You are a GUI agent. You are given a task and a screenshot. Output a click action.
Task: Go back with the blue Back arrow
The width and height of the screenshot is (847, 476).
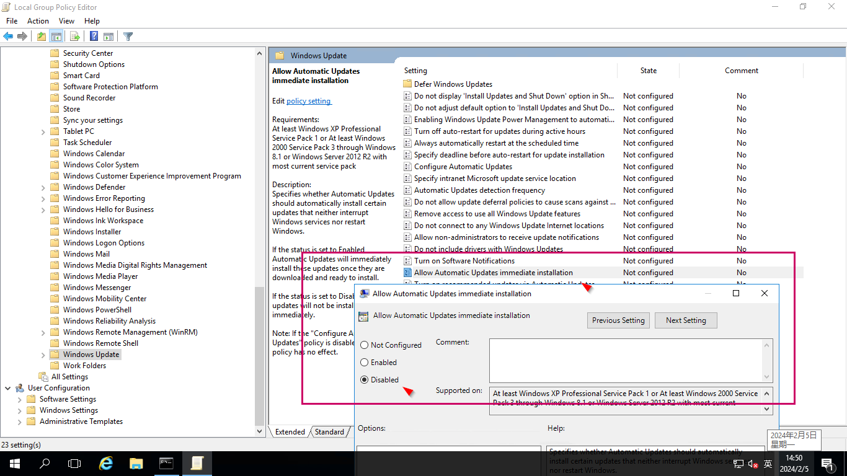click(x=8, y=37)
